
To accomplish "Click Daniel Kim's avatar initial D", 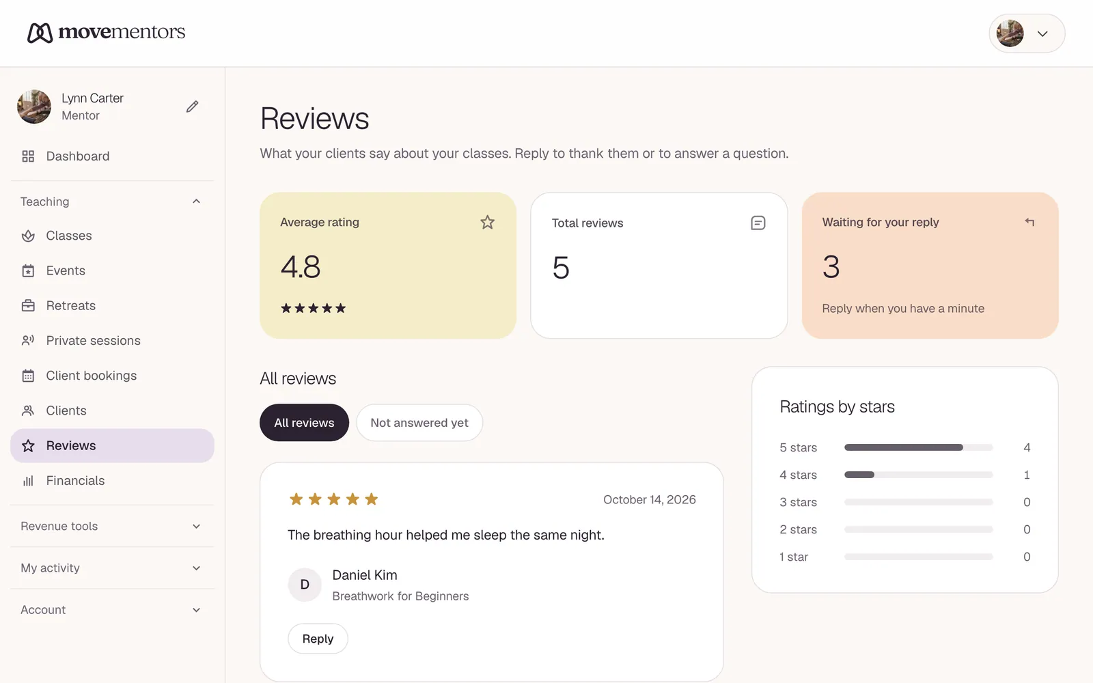I will click(x=305, y=585).
